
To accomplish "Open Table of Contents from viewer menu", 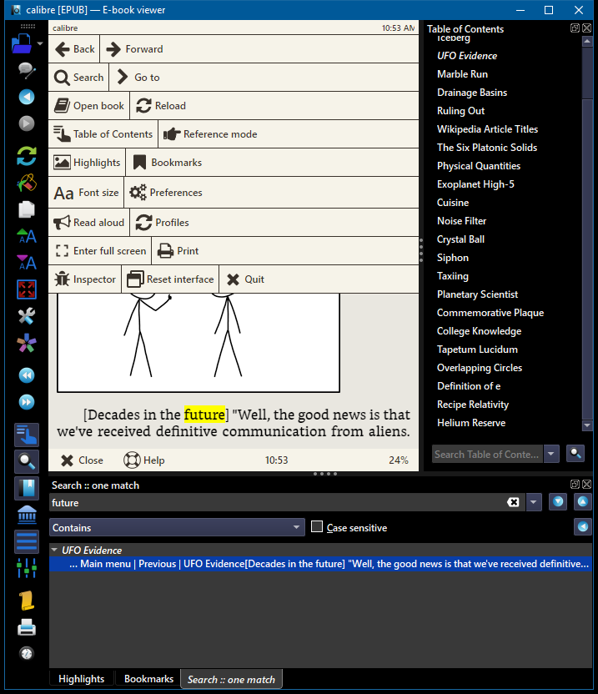I will [x=103, y=134].
